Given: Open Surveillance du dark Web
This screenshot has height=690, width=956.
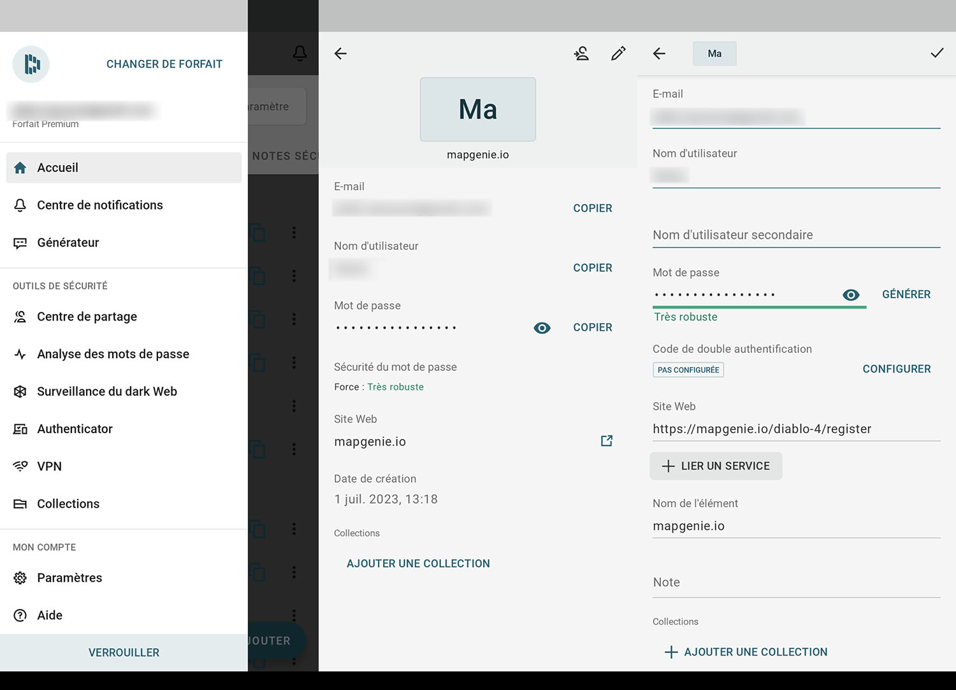Looking at the screenshot, I should [x=124, y=392].
